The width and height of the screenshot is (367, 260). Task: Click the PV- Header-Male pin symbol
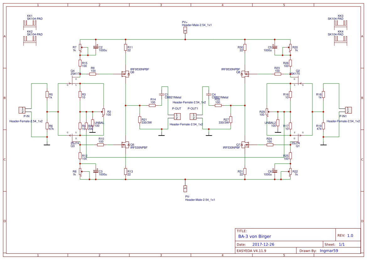point(185,188)
